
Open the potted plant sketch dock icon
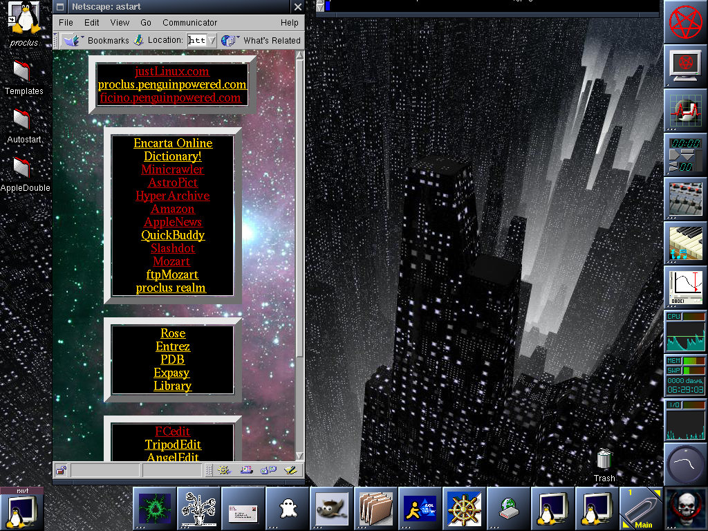coord(198,508)
